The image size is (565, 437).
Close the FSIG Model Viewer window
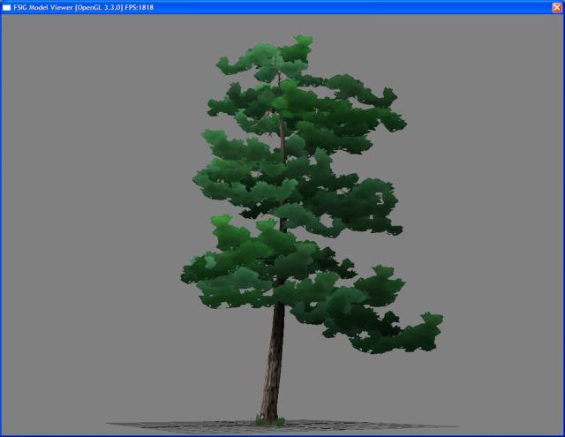(x=556, y=7)
